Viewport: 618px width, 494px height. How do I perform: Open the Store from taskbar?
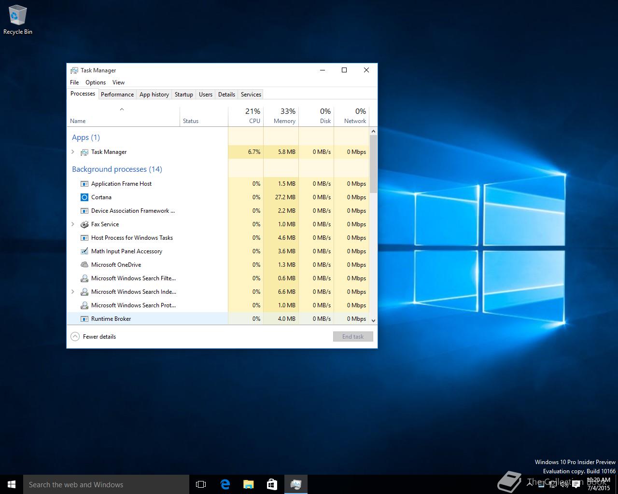pos(272,484)
